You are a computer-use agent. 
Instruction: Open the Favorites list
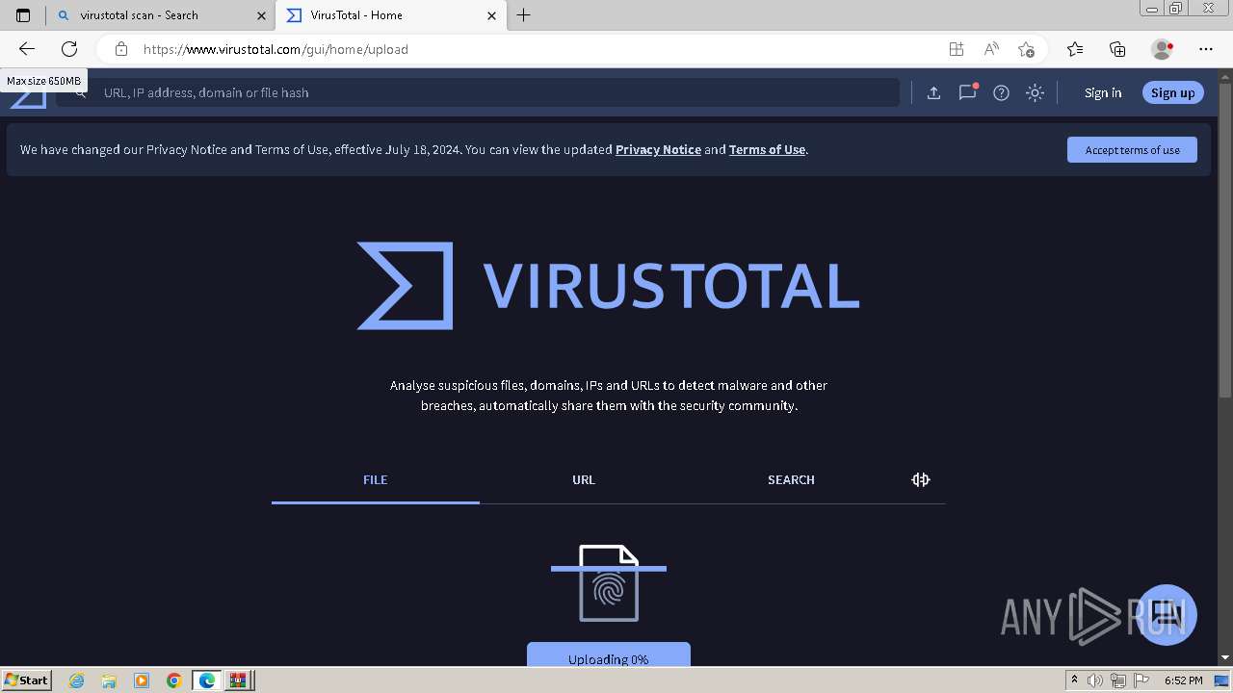(x=1075, y=49)
